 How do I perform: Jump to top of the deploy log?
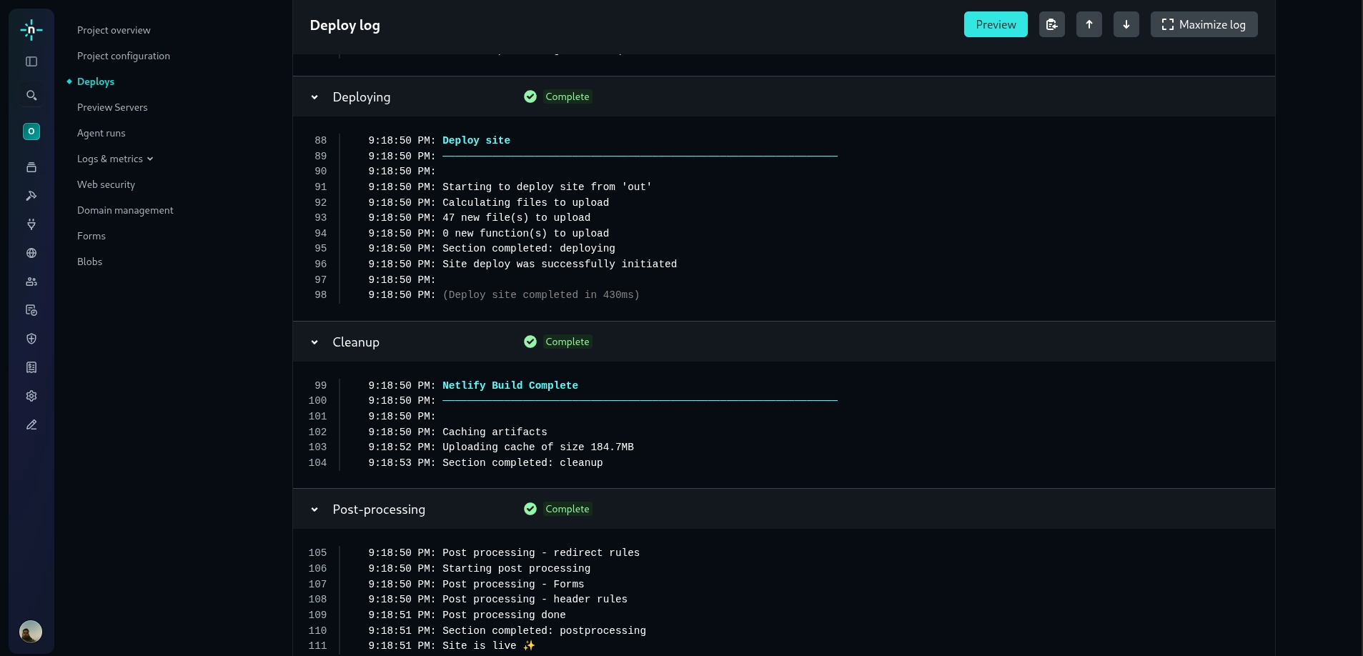tap(1089, 24)
